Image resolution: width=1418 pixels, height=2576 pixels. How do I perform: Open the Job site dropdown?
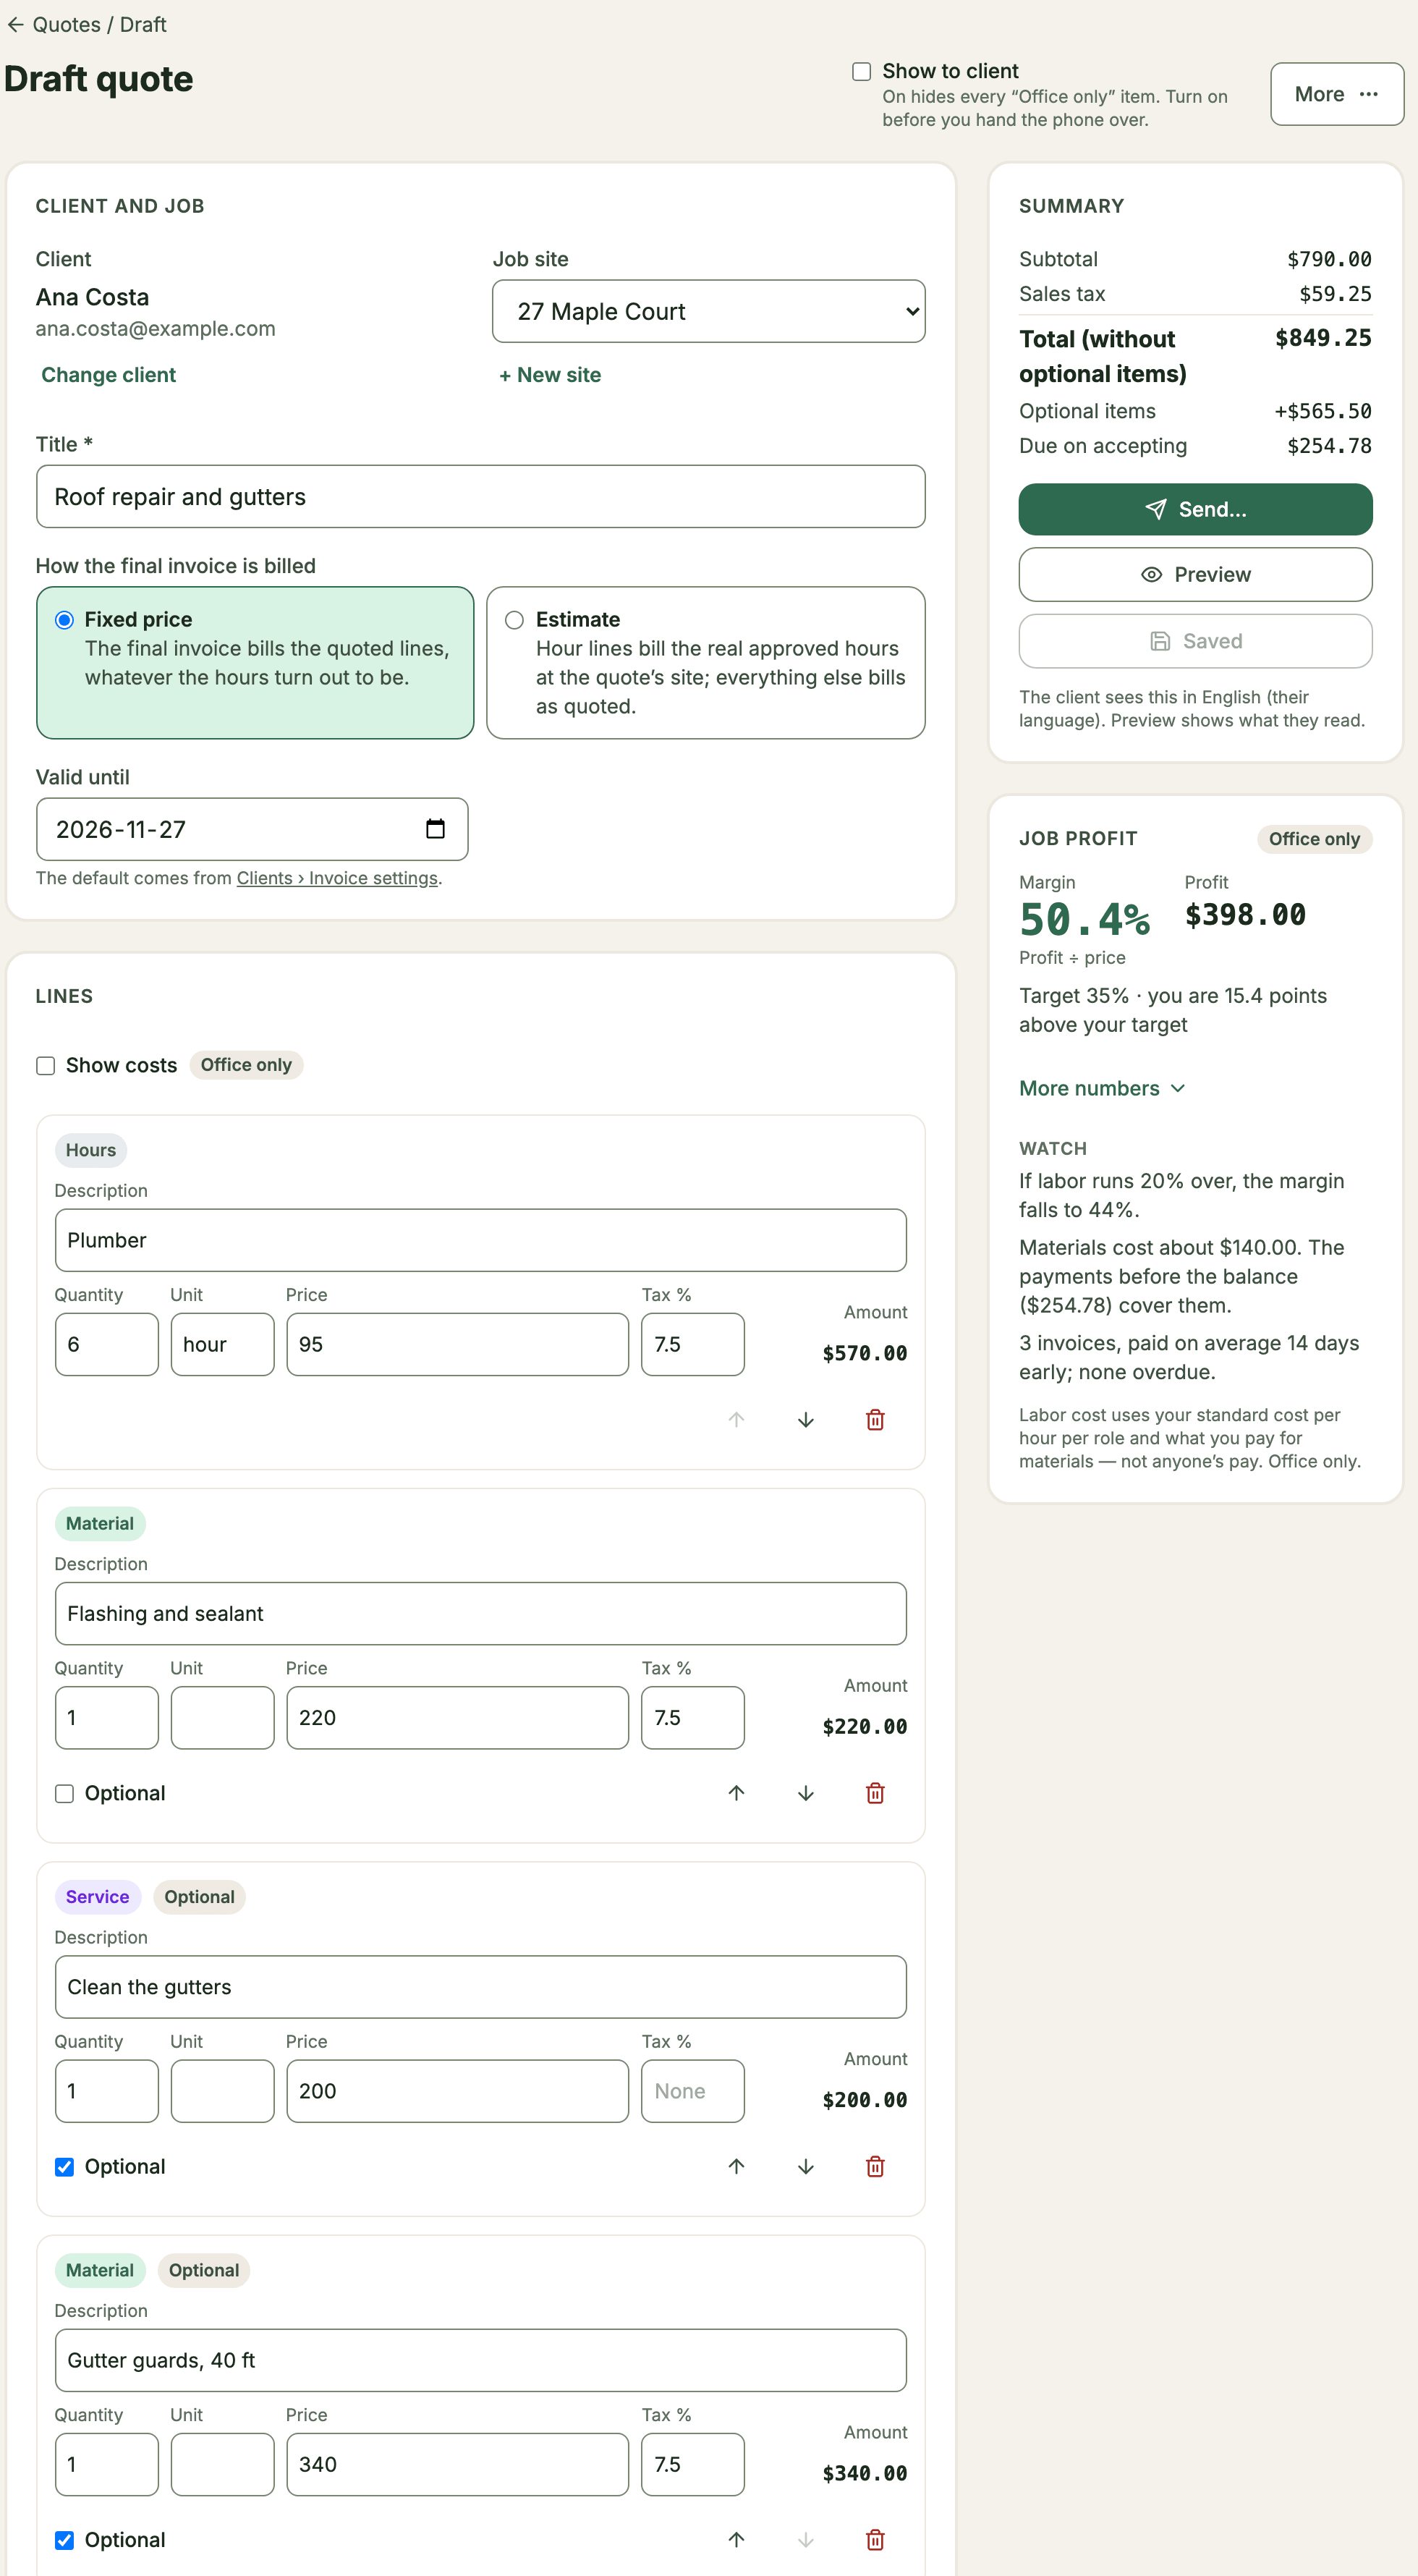coord(708,311)
